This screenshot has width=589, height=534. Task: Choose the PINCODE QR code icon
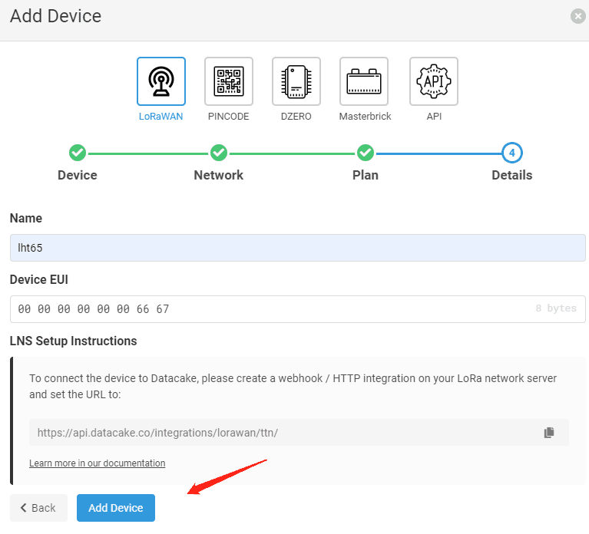click(229, 81)
